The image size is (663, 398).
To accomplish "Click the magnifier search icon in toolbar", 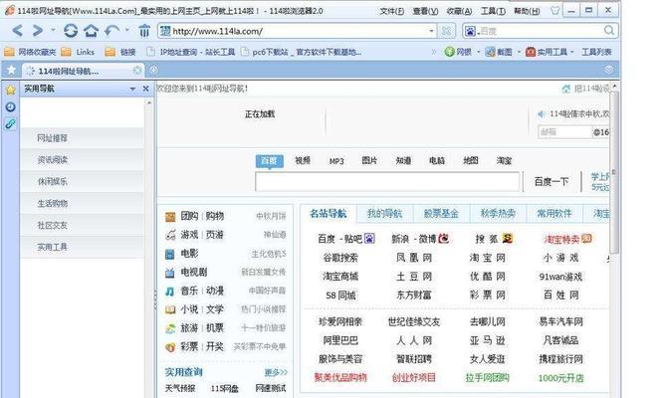I will [609, 31].
